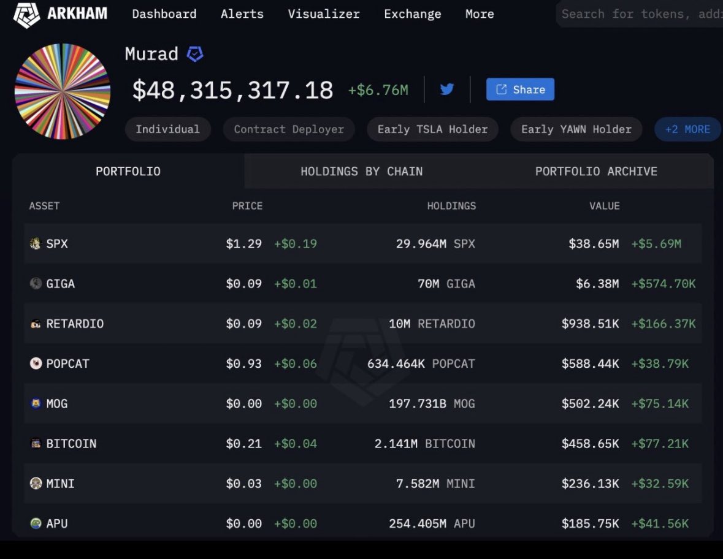Open the GIGA asset name
Image resolution: width=723 pixels, height=559 pixels.
coord(61,284)
